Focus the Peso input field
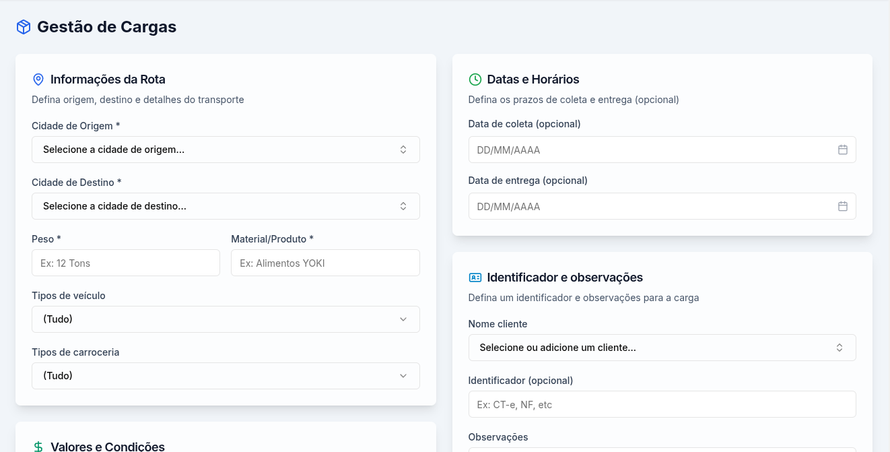Viewport: 890px width, 452px height. click(x=126, y=263)
